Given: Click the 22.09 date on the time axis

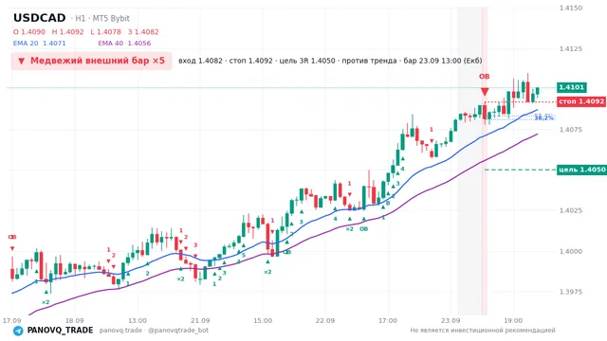Looking at the screenshot, I should pos(325,320).
